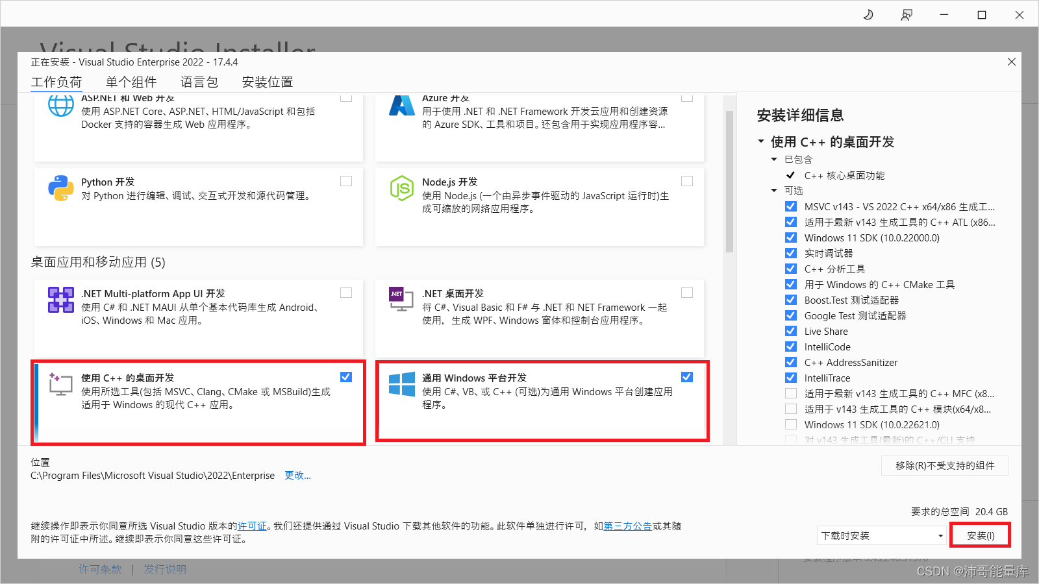Uncheck Google Test test adapter
1039x584 pixels.
[x=791, y=315]
